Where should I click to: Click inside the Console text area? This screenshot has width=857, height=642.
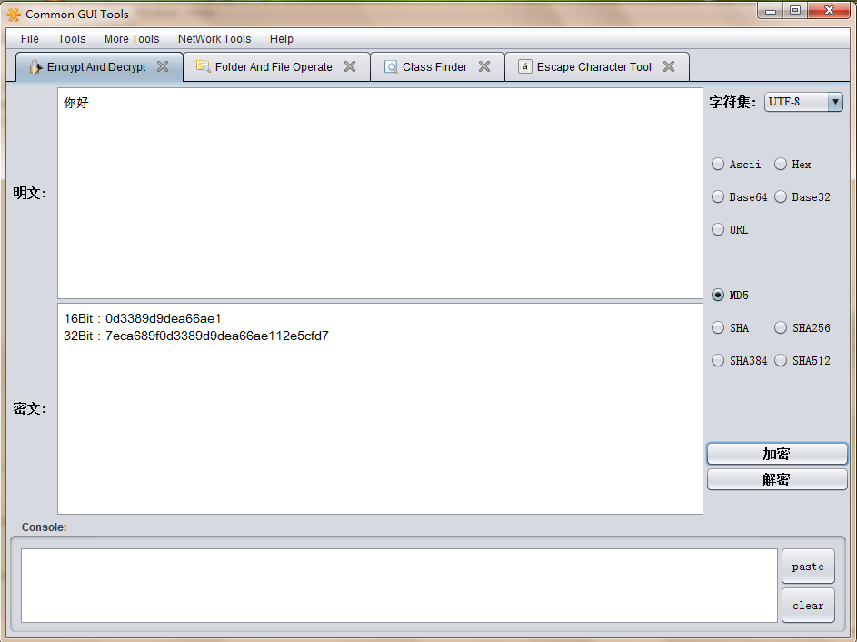click(x=399, y=586)
